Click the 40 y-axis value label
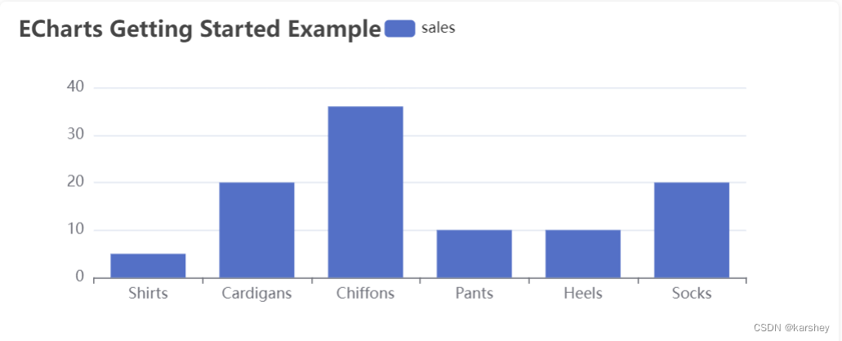842x341 pixels. [x=77, y=87]
